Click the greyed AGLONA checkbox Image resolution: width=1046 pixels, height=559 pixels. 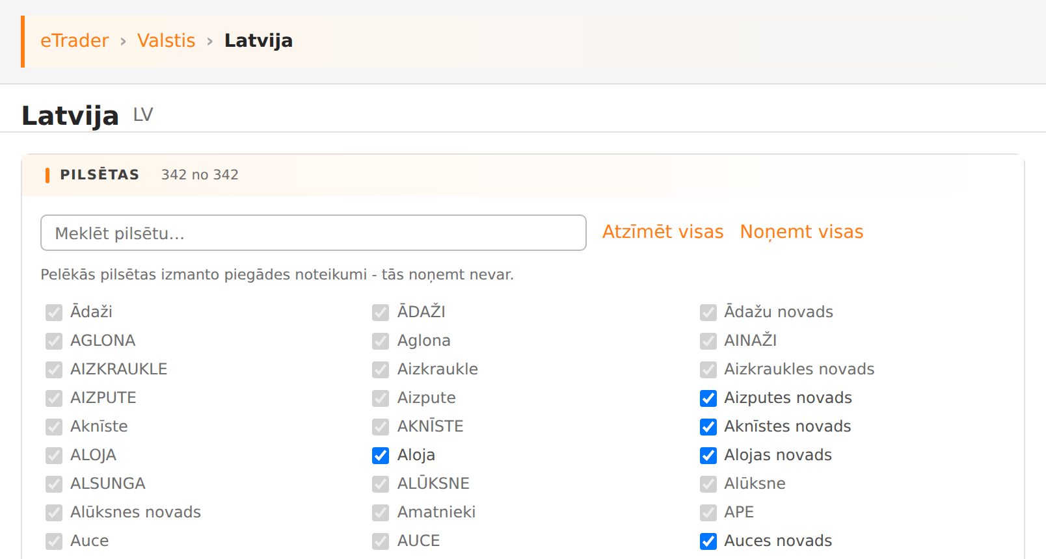[x=54, y=341]
